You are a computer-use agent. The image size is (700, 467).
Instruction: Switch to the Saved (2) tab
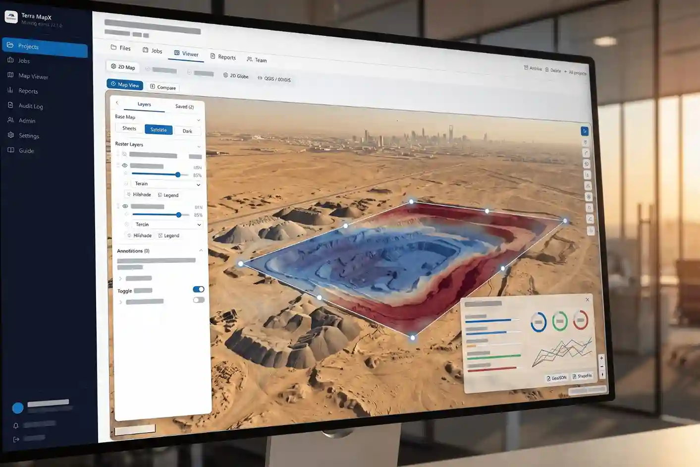click(184, 107)
